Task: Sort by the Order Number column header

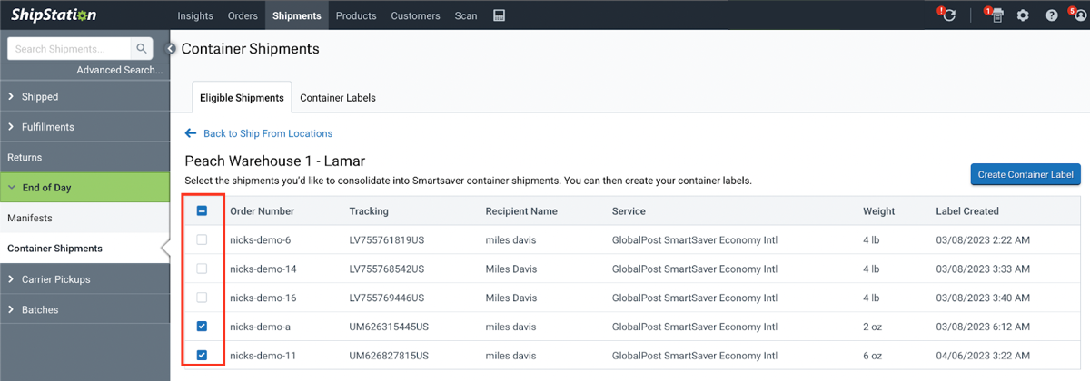Action: pos(262,210)
